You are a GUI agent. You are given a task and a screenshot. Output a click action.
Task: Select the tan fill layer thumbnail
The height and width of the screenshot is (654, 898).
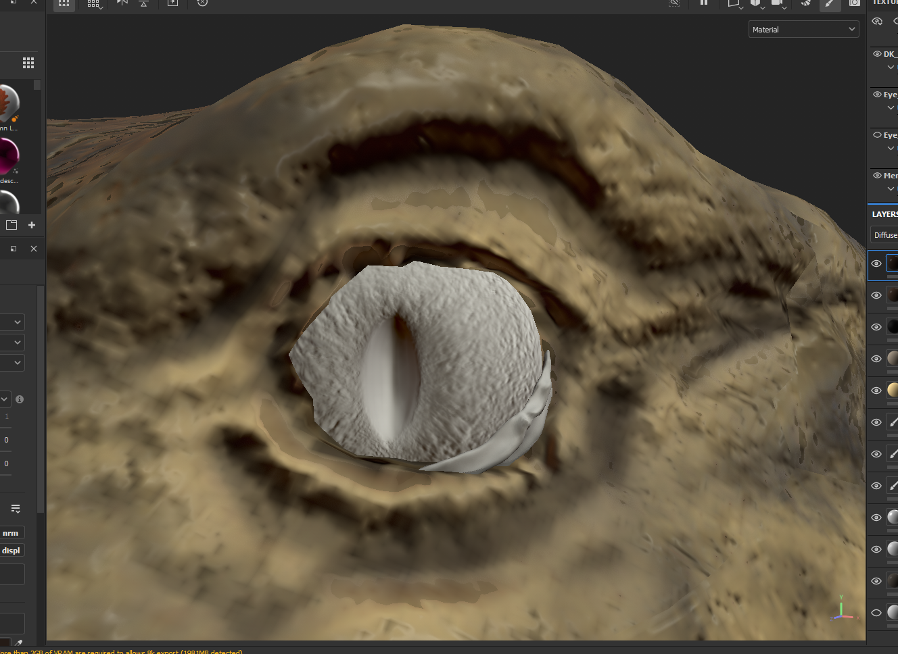pos(893,390)
